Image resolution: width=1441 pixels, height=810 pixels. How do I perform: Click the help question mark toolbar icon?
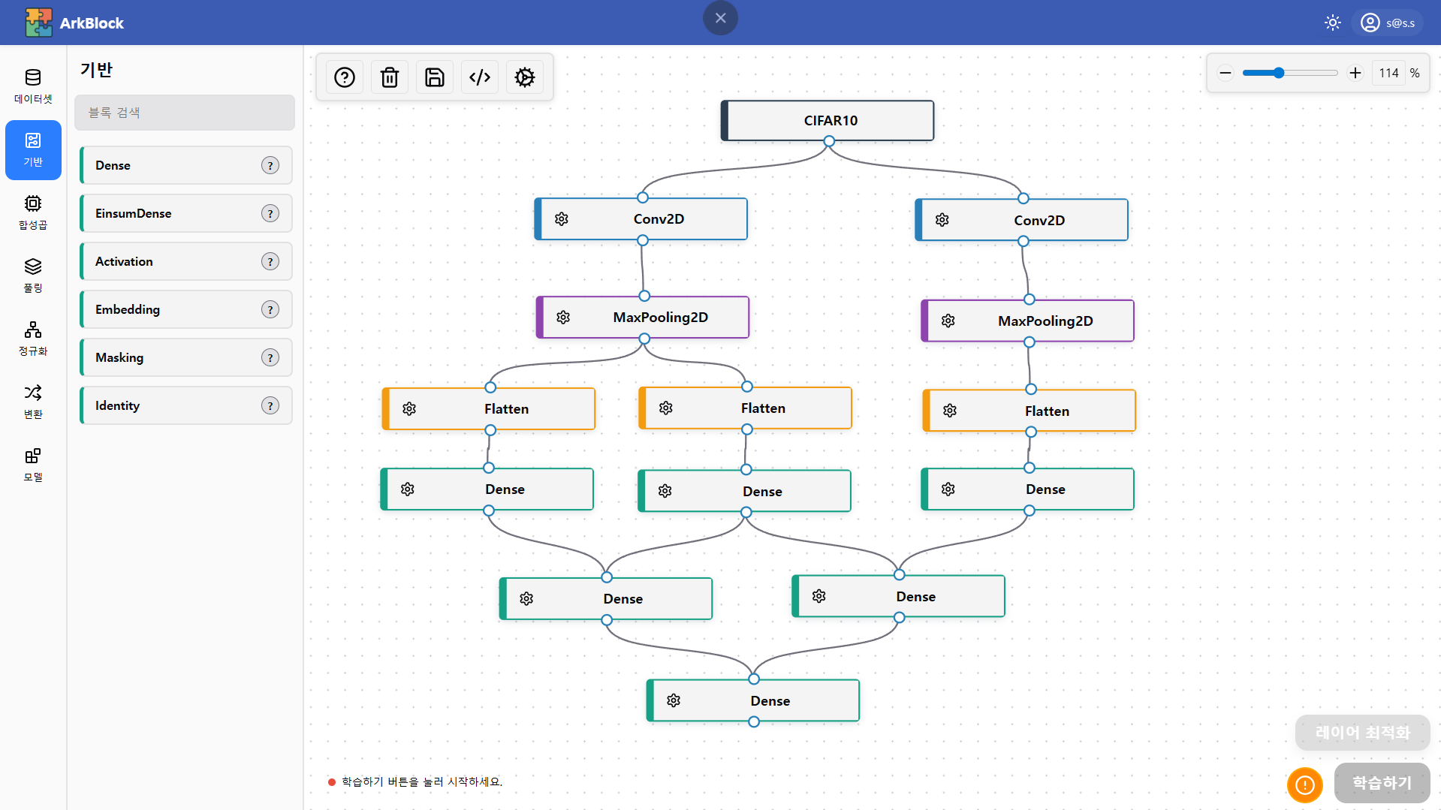tap(345, 77)
